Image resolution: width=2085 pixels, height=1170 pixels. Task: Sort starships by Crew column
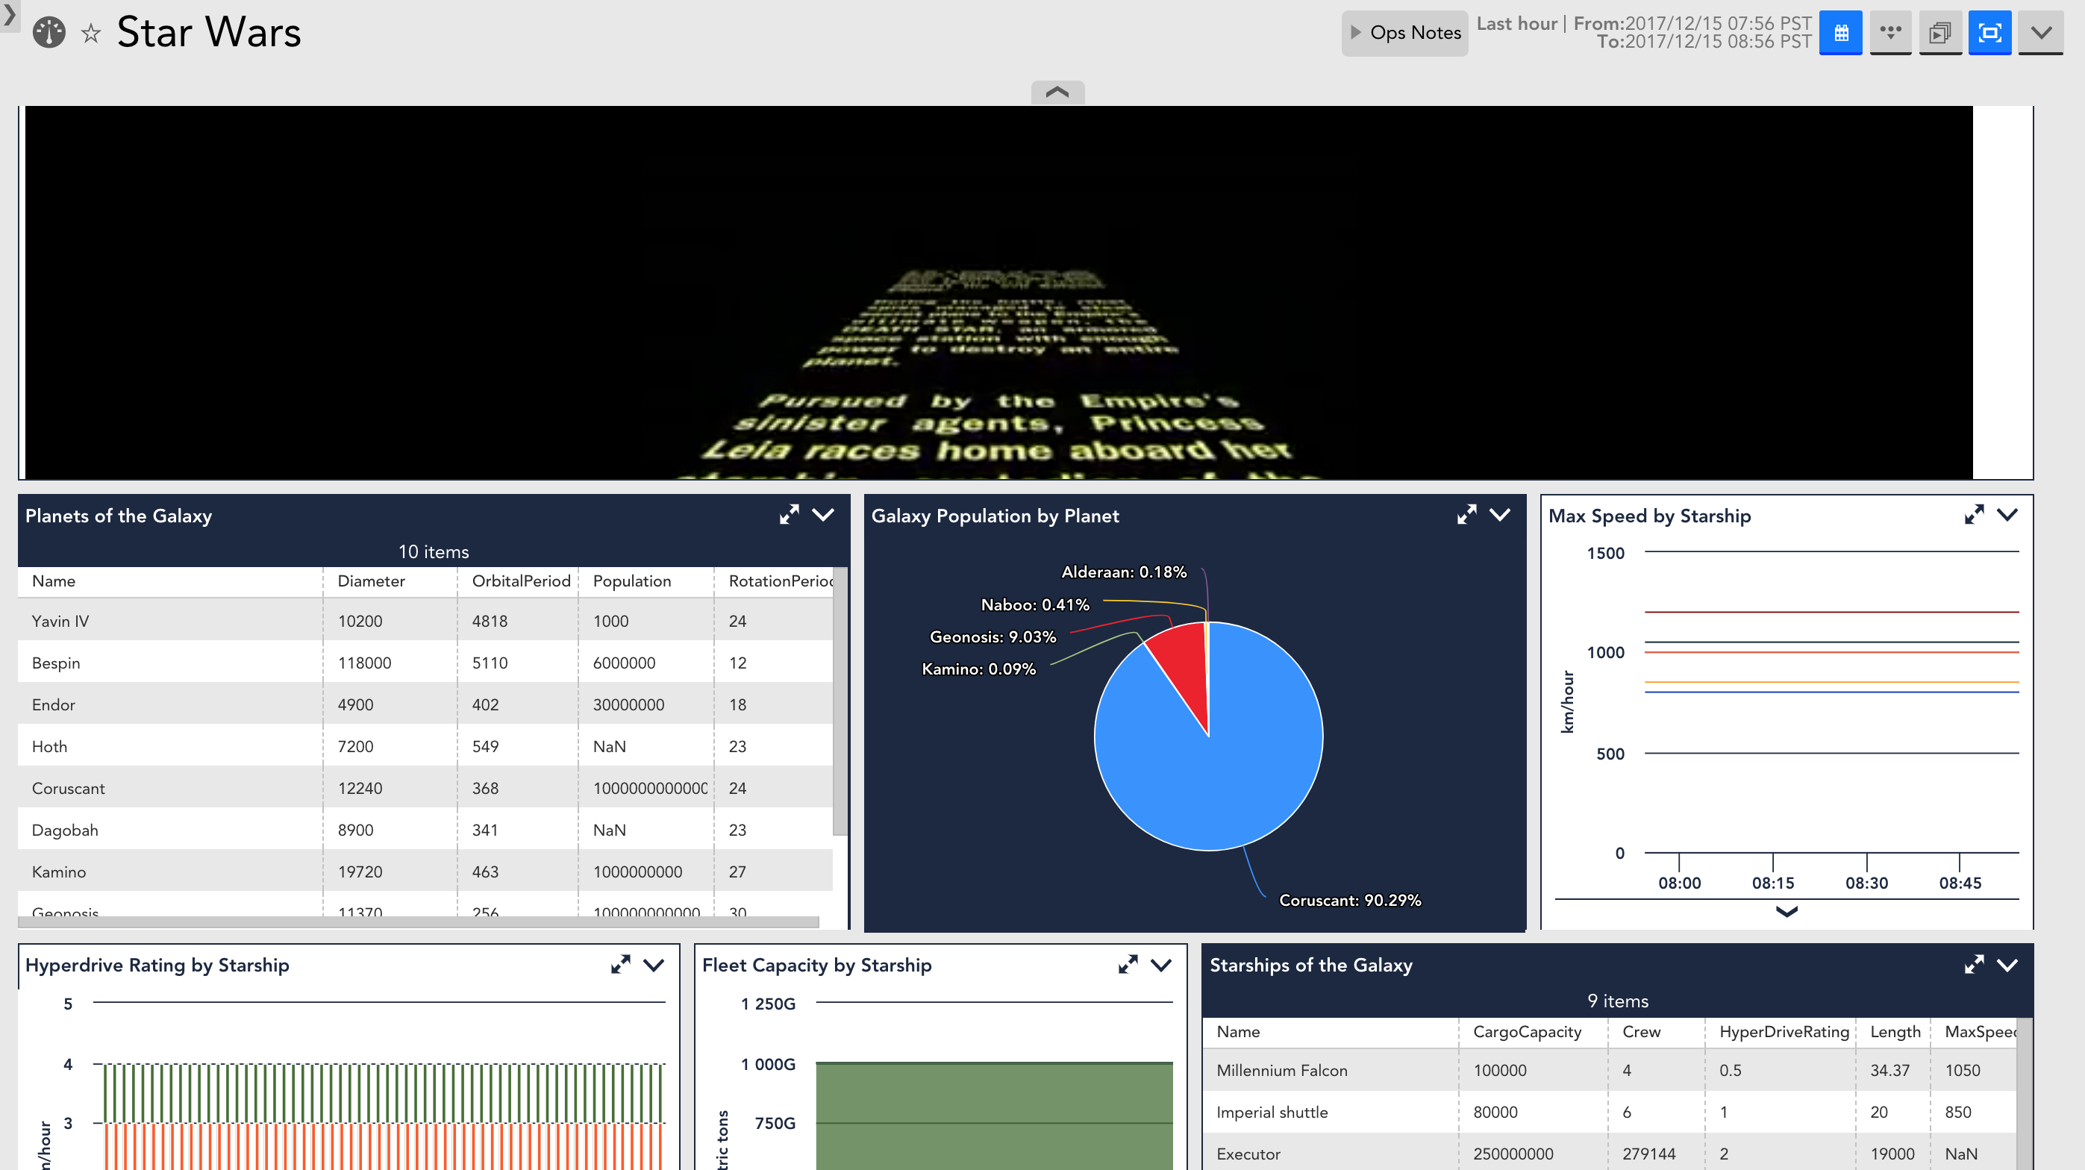tap(1656, 1032)
